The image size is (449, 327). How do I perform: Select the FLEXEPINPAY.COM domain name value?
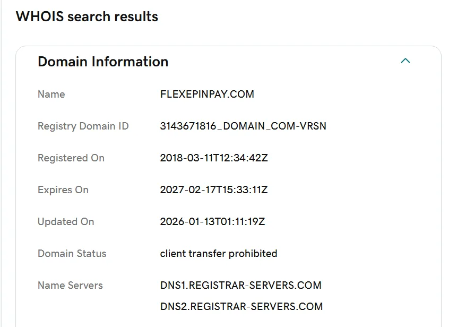(207, 94)
